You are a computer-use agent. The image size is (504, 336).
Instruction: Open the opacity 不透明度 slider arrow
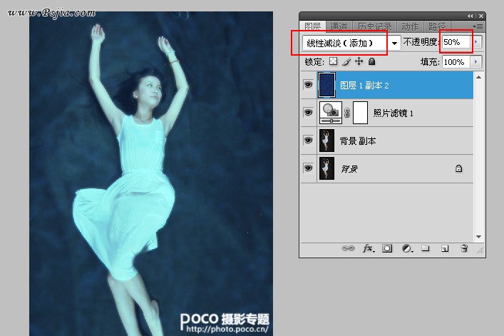tap(477, 43)
